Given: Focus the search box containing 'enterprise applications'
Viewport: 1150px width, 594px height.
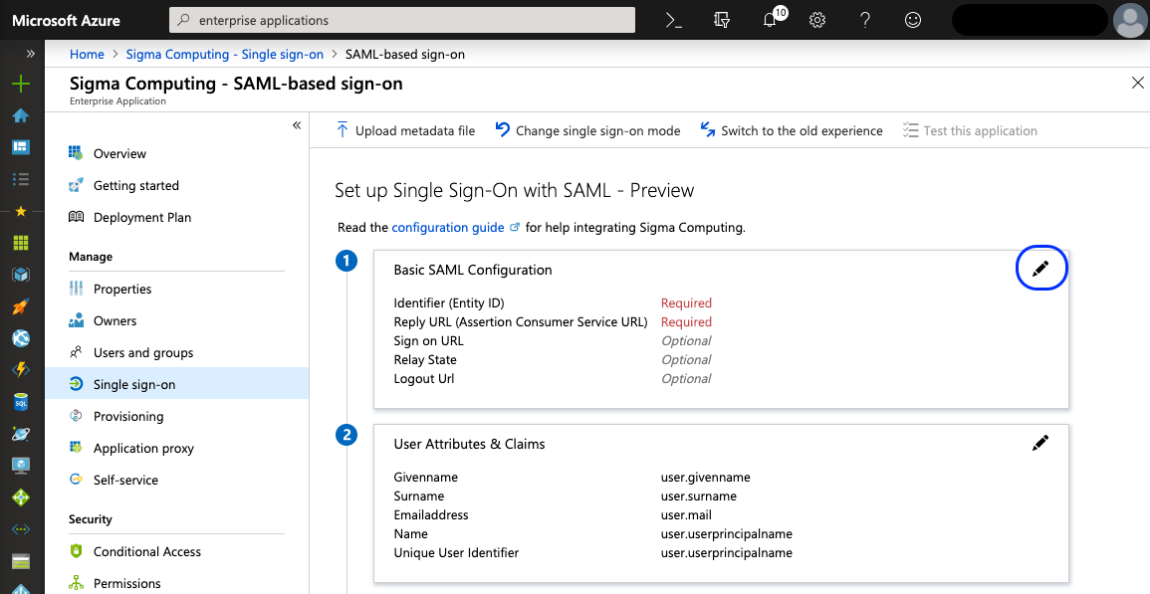Looking at the screenshot, I should [402, 21].
